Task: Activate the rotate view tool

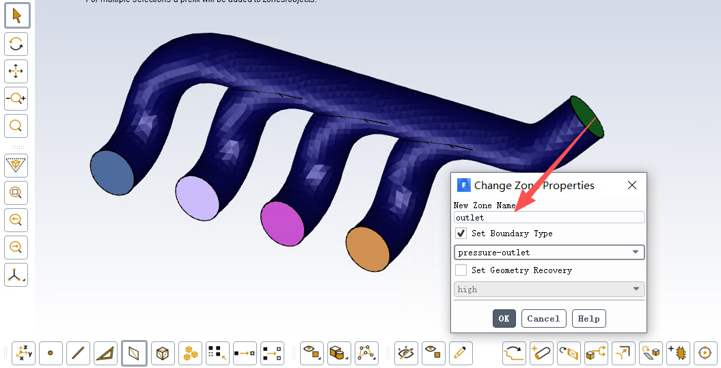Action: tap(16, 44)
